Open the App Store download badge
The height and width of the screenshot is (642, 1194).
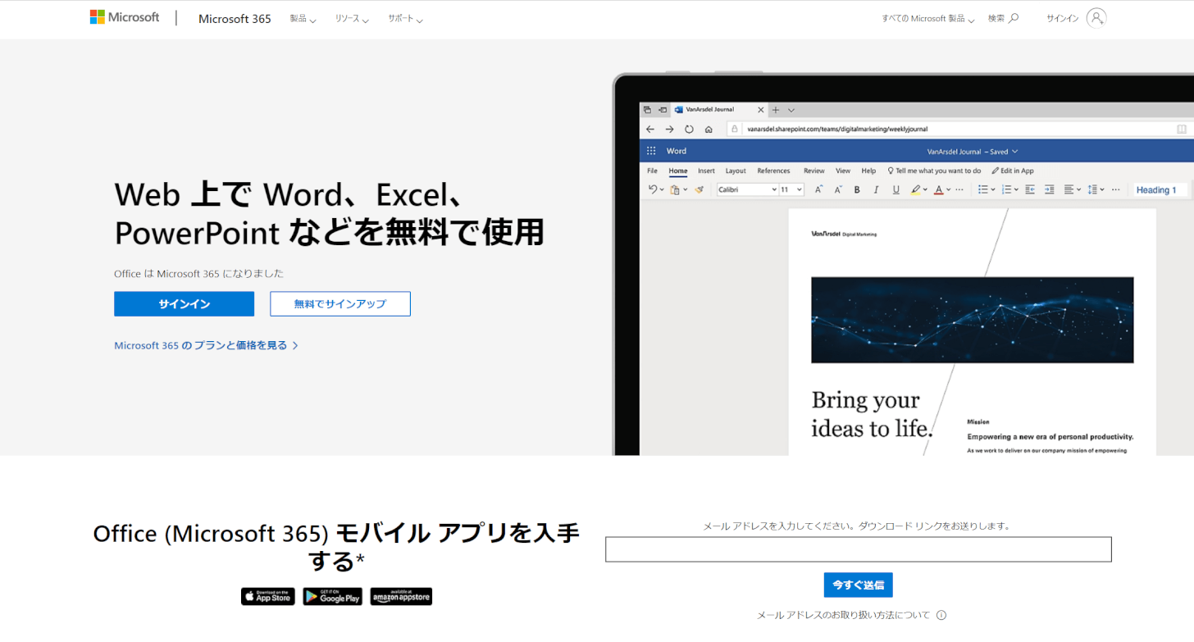268,596
